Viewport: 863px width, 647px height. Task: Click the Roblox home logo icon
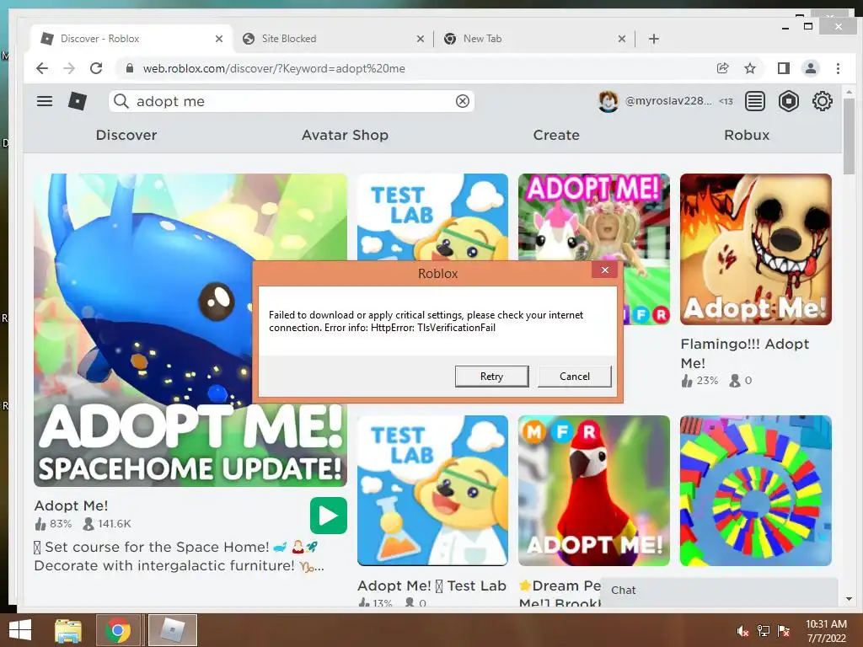(x=77, y=101)
